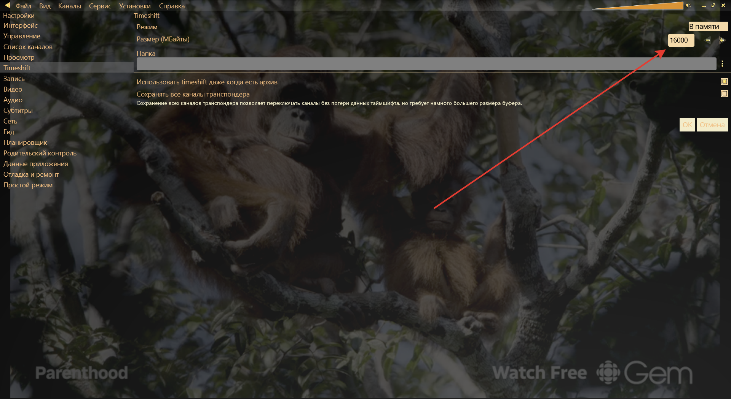Increase buffer size with plus button

point(721,40)
